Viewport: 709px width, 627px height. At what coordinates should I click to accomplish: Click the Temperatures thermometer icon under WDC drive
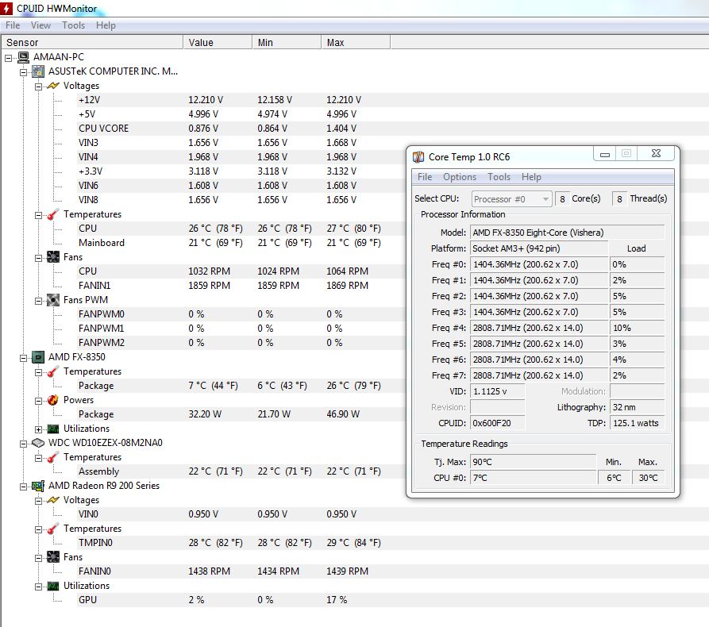click(53, 457)
